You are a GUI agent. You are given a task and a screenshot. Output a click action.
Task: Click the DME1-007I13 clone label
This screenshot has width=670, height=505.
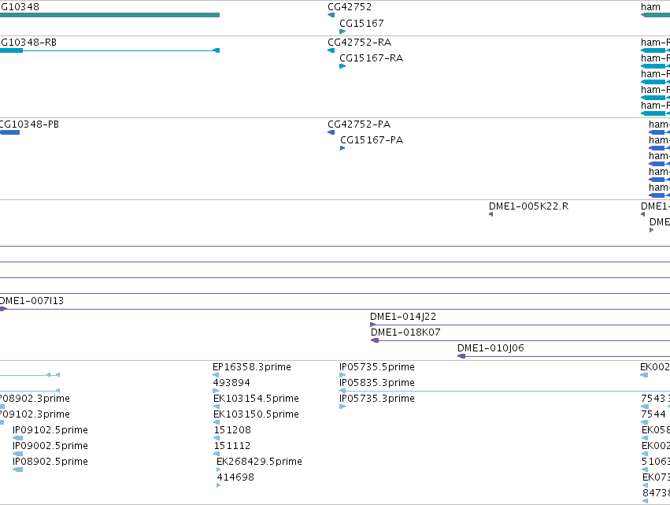coord(31,301)
